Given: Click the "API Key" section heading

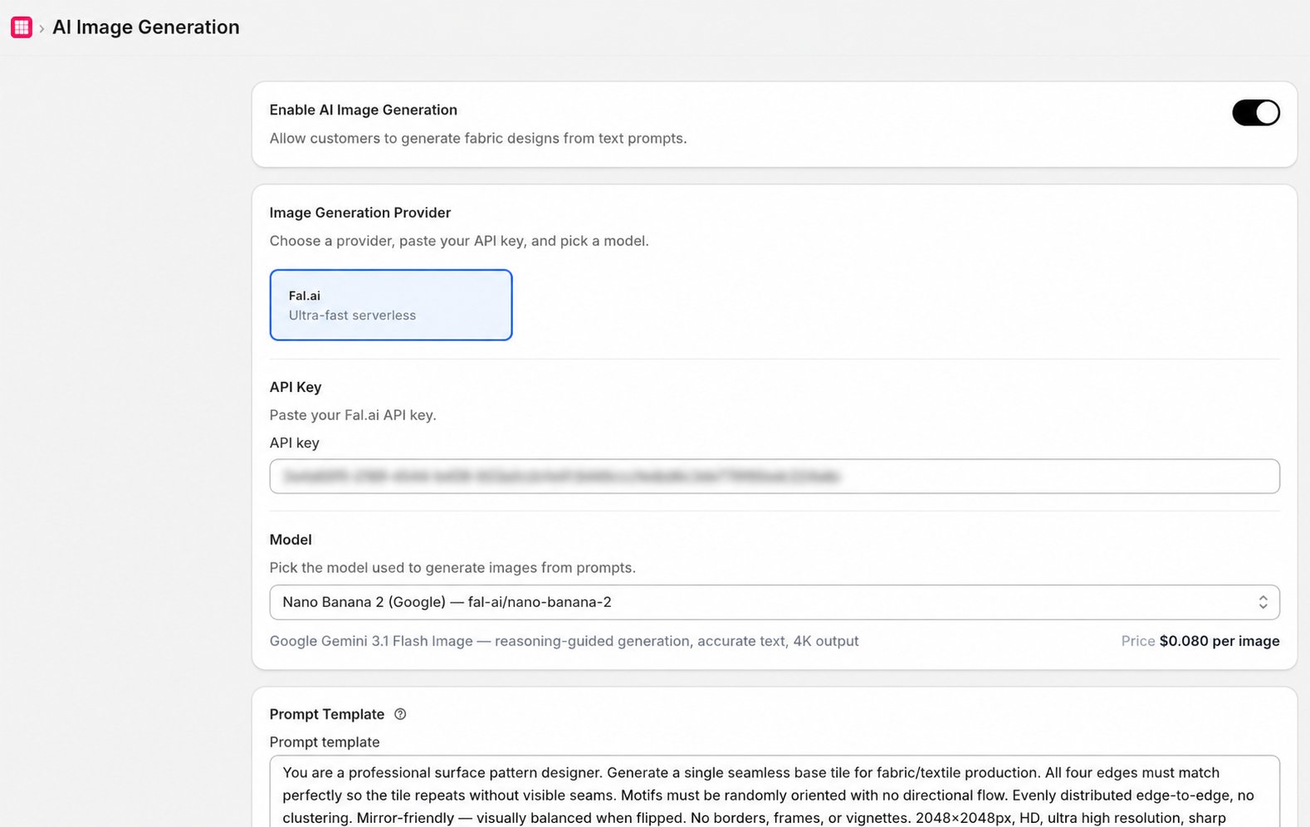Looking at the screenshot, I should 296,387.
